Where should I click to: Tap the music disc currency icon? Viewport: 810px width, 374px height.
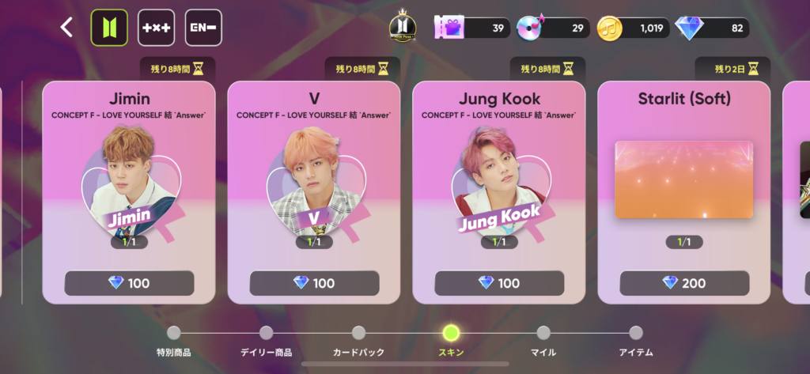[x=530, y=28]
